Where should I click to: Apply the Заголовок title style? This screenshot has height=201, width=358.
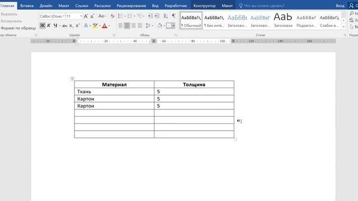point(283,21)
